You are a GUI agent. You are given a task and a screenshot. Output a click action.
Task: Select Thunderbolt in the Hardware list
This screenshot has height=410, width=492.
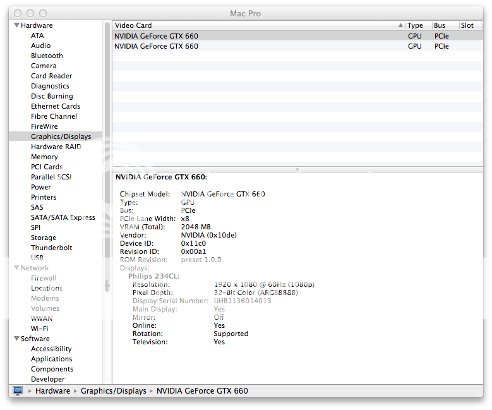51,248
